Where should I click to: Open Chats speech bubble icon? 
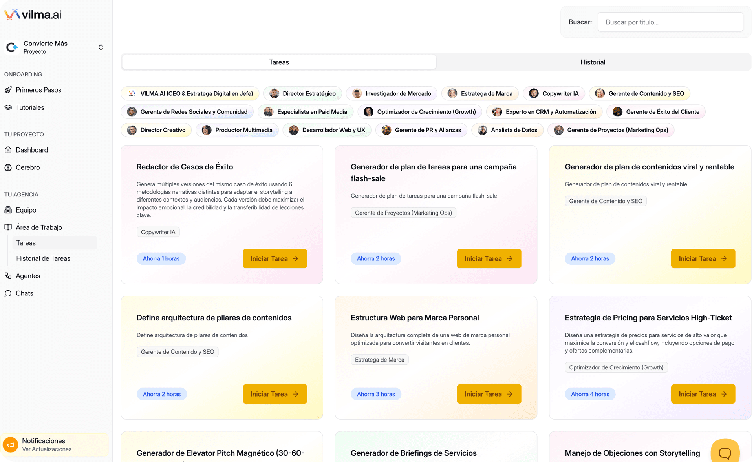[8, 293]
